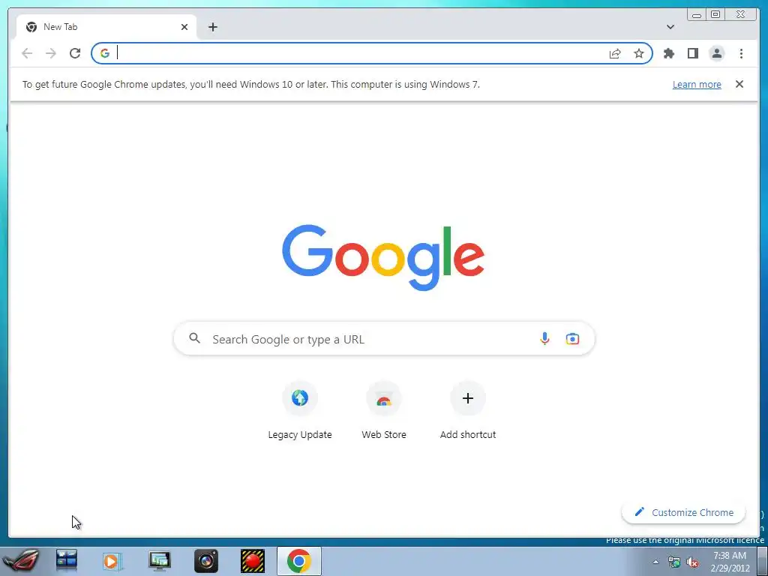Go forward with the forward arrow
Screen dimensions: 768x576
point(51,53)
